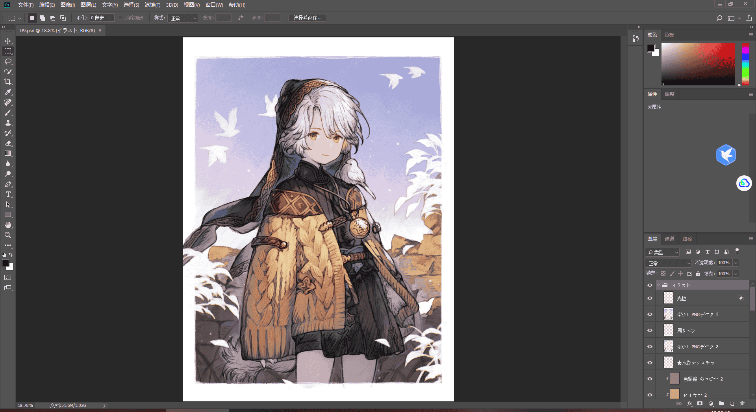This screenshot has width=756, height=412.
Task: Select the Quick Selection tool
Action: click(8, 72)
